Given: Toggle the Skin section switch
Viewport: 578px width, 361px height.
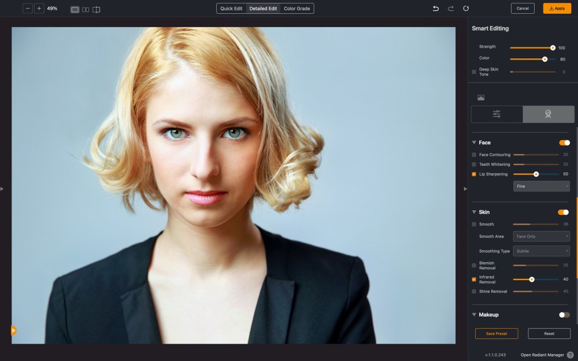Looking at the screenshot, I should (563, 212).
